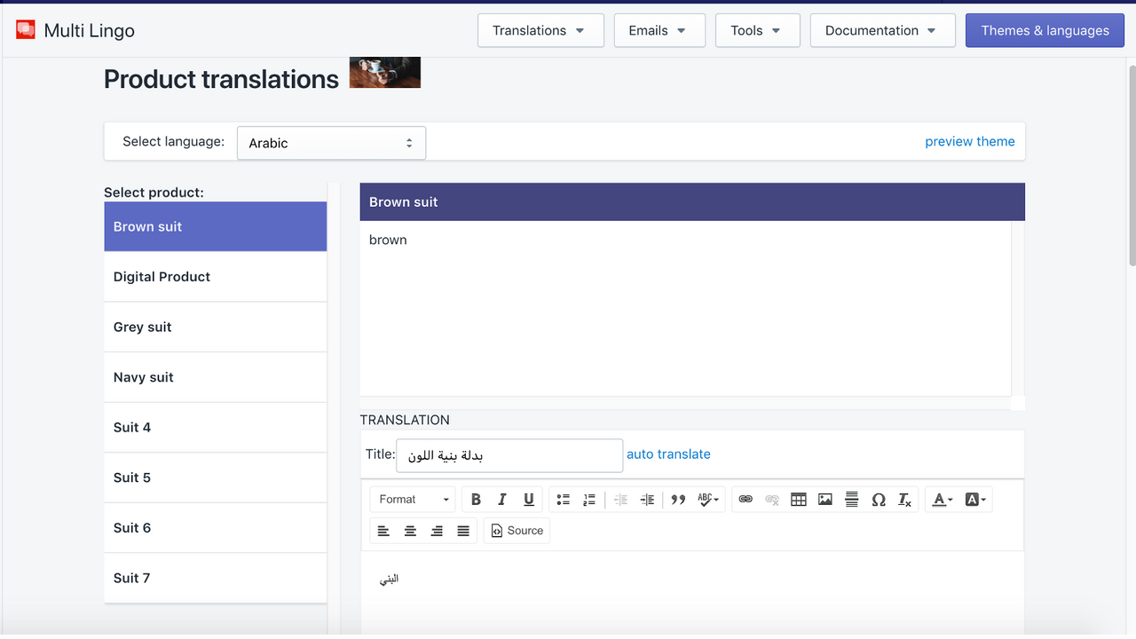
Task: Click the Themes & languages button
Action: [x=1045, y=30]
